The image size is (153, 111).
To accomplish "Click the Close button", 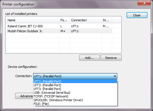I will (137, 15).
